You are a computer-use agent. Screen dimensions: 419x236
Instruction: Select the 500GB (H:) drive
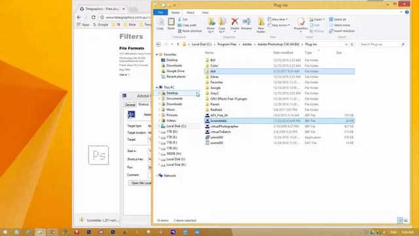[173, 154]
